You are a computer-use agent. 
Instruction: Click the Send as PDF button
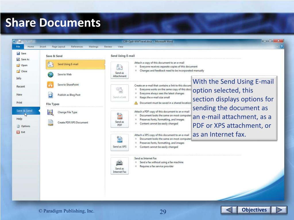[120, 119]
